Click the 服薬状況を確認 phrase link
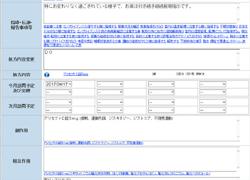Image resolution: width=250 pixels, height=180 pixels. 128,27
